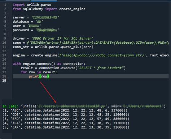Click the 'print' call on line 18
Image resolution: width=171 pixels, height=139 pixels.
pos(34,76)
